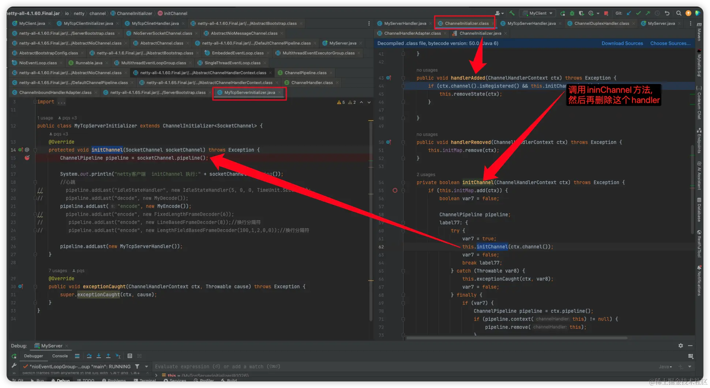Collapse the initChannel method fold on line 14

pos(35,150)
